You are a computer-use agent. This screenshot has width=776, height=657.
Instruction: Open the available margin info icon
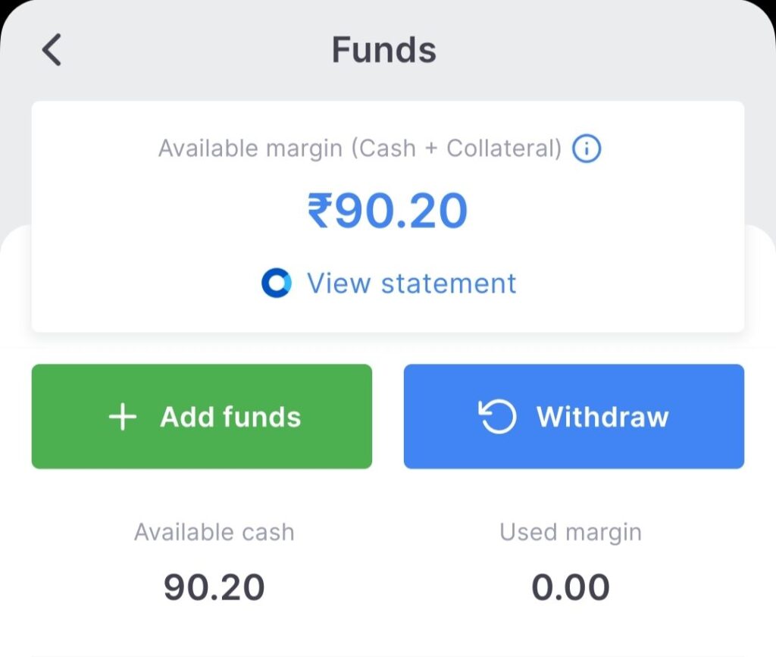pyautogui.click(x=586, y=149)
